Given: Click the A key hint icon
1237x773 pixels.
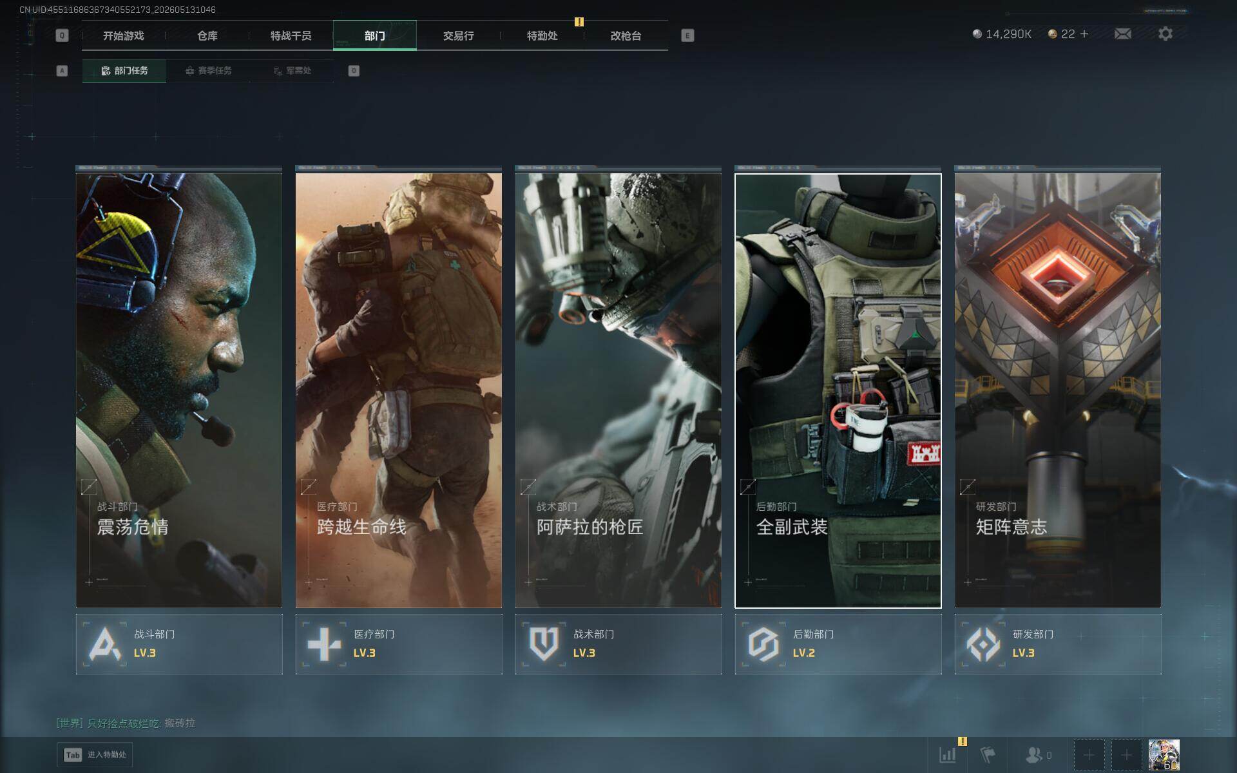Looking at the screenshot, I should (62, 71).
